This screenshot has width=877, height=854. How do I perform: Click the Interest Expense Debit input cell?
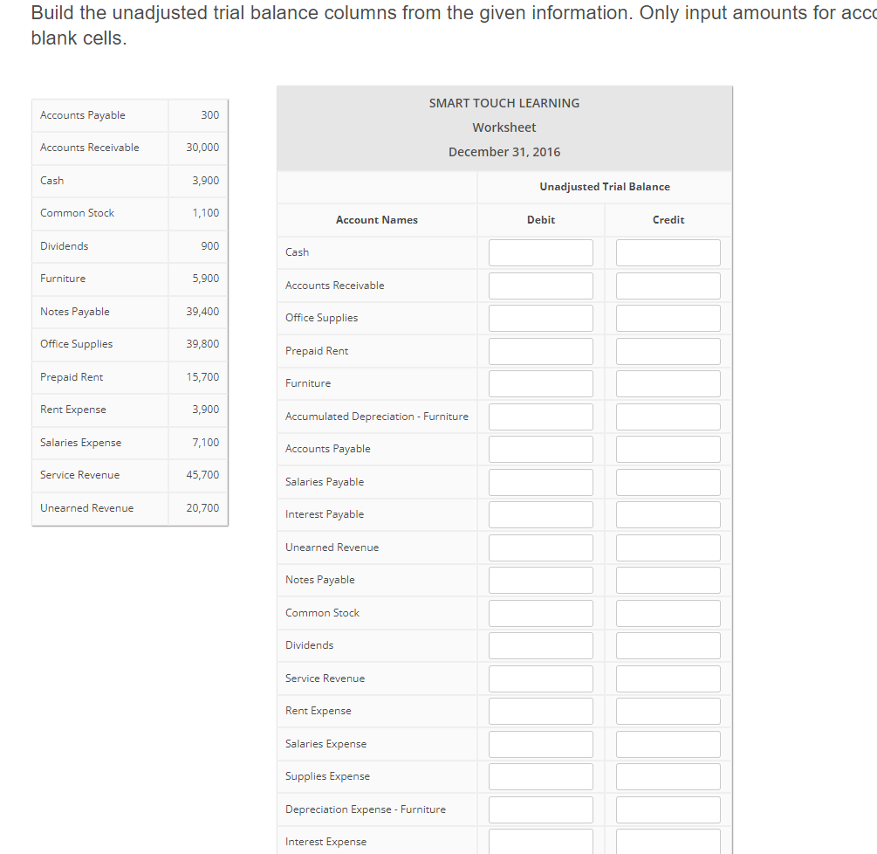[540, 842]
